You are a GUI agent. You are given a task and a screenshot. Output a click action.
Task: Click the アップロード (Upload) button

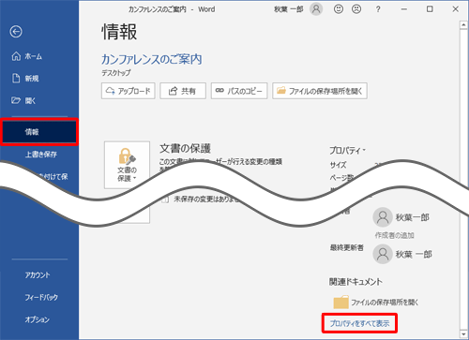(129, 91)
